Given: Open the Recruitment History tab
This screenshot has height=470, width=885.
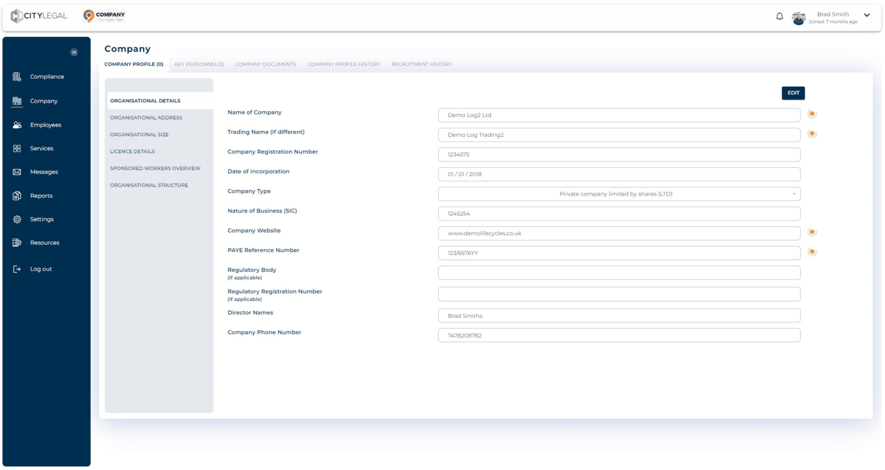Looking at the screenshot, I should pyautogui.click(x=422, y=64).
